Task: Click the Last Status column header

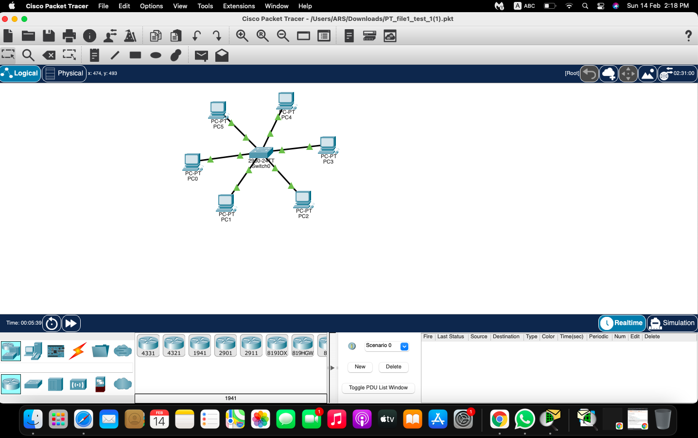Action: click(451, 337)
